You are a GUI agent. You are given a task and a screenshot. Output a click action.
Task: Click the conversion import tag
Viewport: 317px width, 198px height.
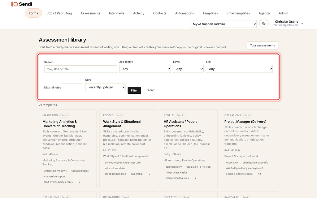pos(54,176)
